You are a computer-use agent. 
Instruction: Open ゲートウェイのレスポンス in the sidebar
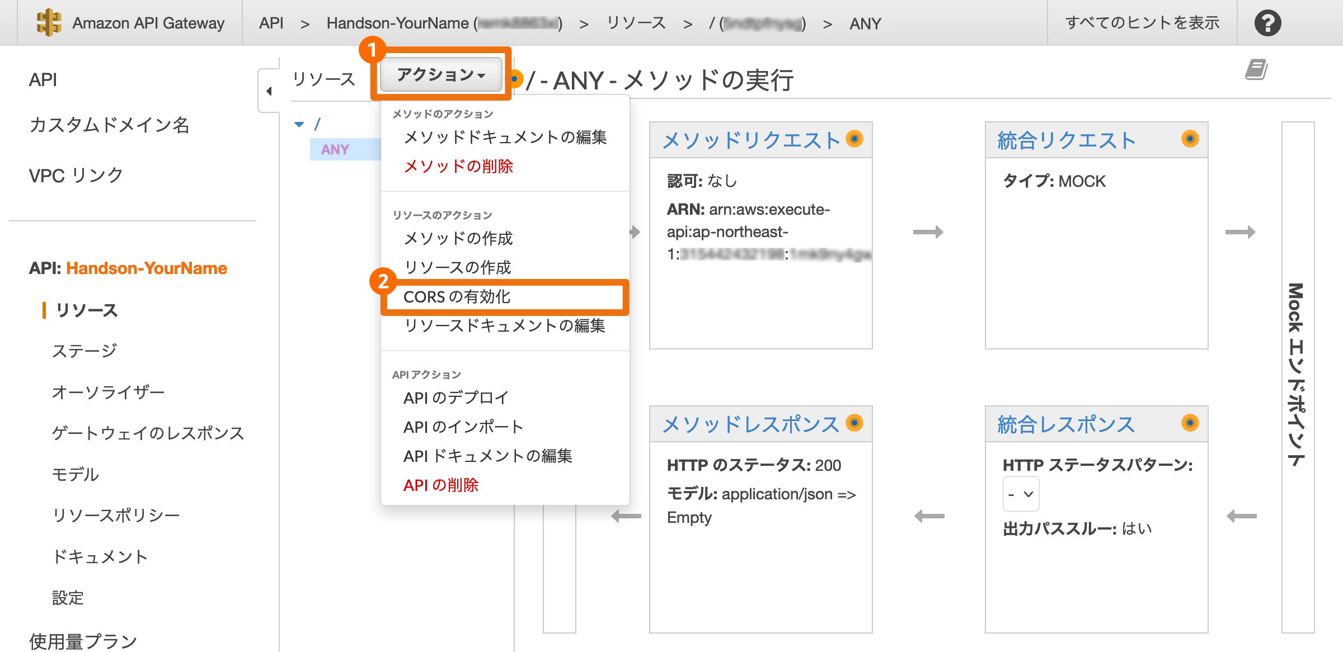148,433
